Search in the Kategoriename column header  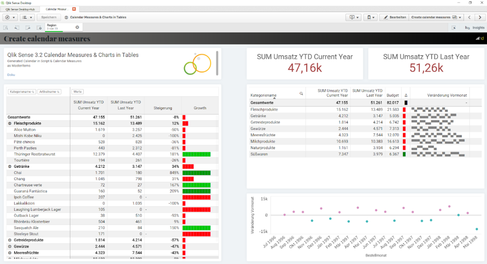click(x=301, y=93)
